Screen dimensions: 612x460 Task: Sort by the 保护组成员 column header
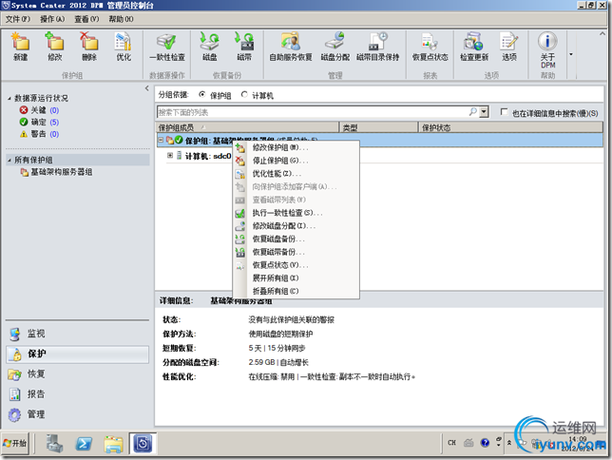pyautogui.click(x=247, y=127)
